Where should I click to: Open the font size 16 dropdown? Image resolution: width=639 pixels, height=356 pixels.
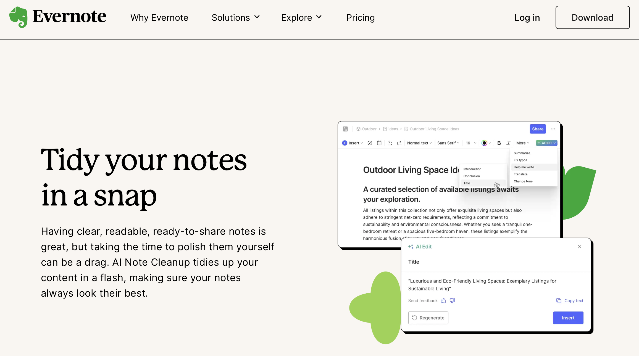471,143
